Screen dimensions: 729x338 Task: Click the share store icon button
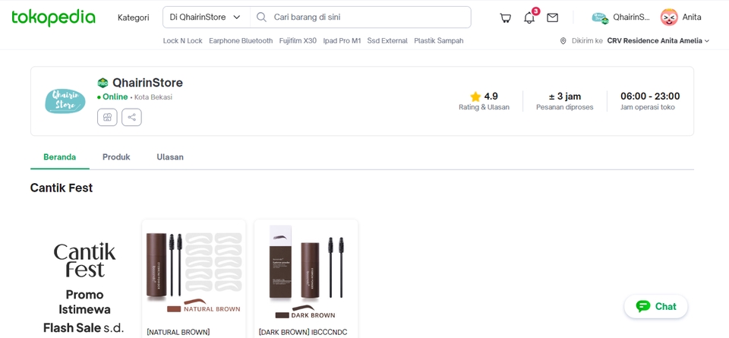[x=131, y=117]
